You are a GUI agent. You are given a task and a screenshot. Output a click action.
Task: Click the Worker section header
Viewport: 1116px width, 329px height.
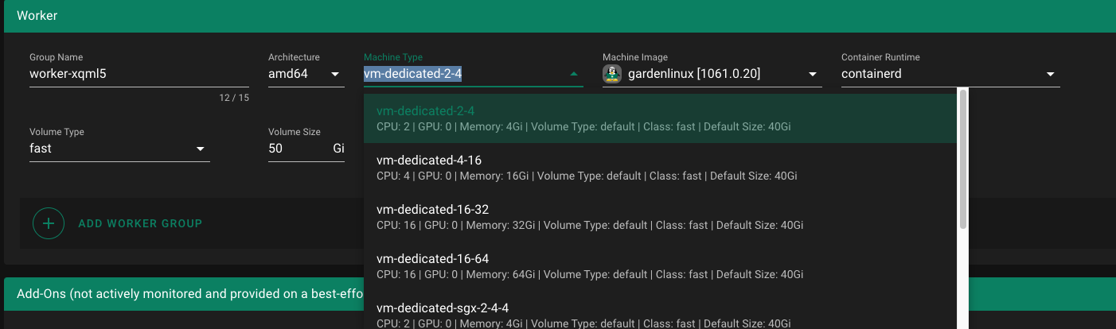point(557,16)
